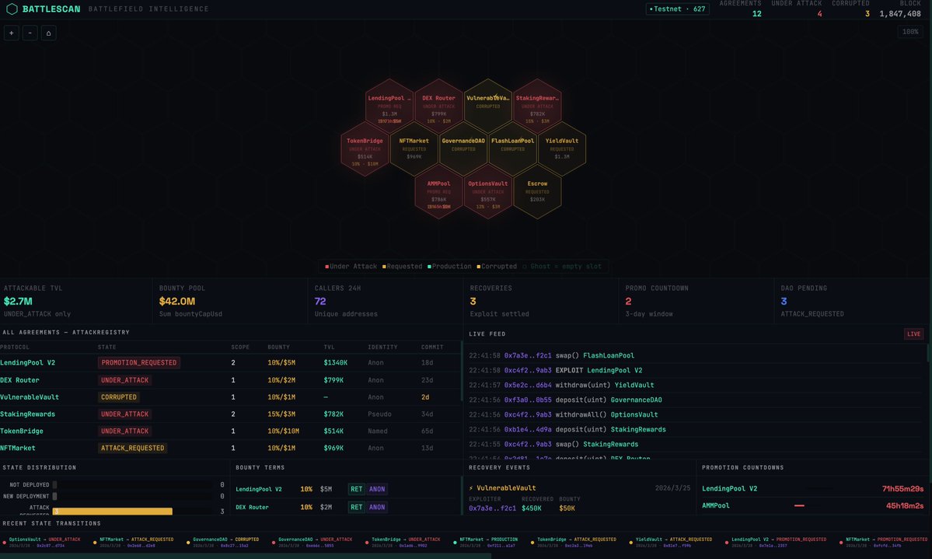Screen dimensions: 932x559
Task: Reset map view with home icon
Action: 49,33
